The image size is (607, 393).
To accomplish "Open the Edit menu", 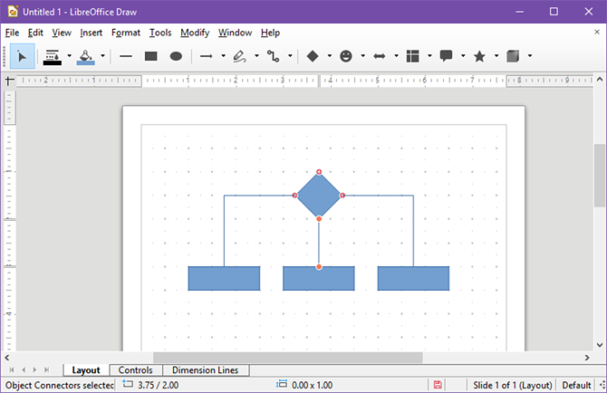I will (35, 33).
